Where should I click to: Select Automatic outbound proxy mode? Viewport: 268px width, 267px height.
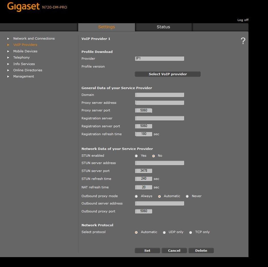(x=159, y=196)
